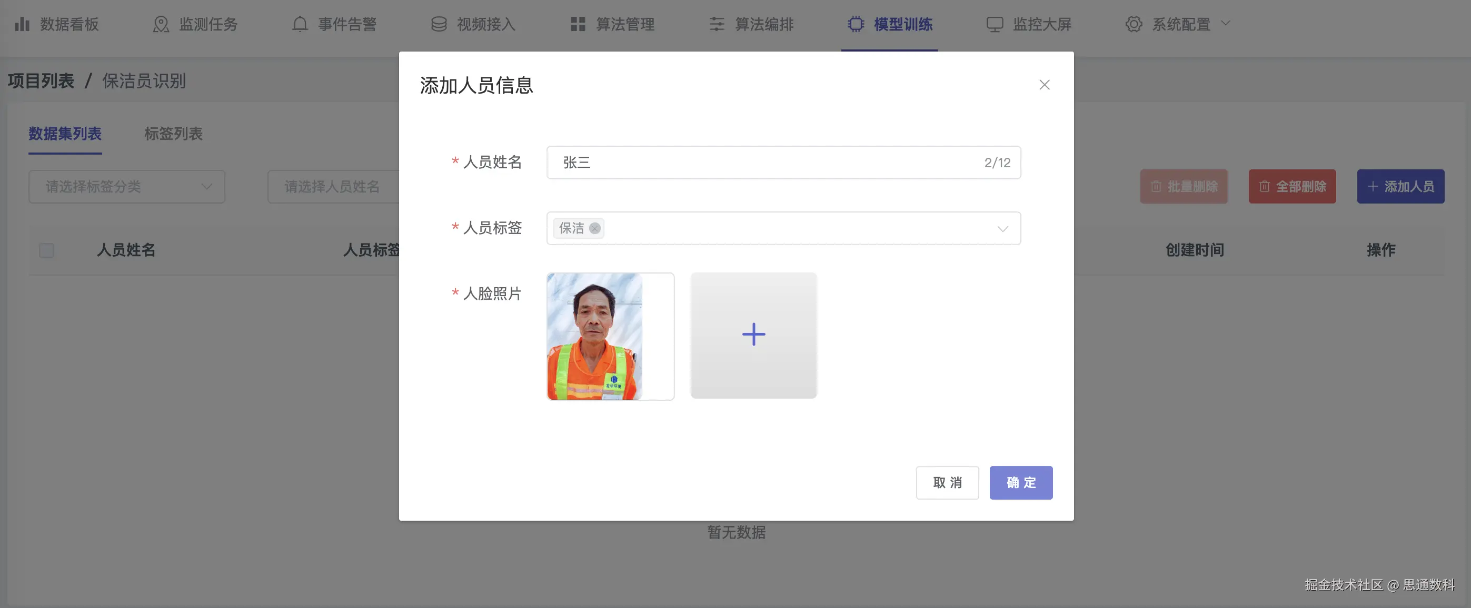
Task: Remove the 保洁 tag with its x
Action: [594, 228]
